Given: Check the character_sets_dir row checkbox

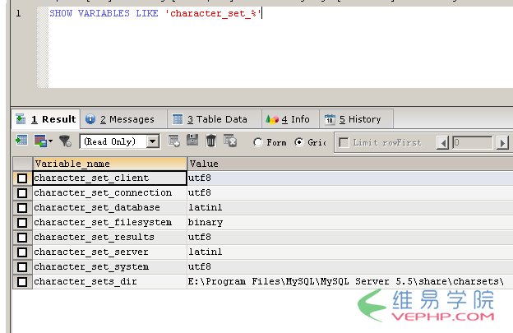Looking at the screenshot, I should pyautogui.click(x=22, y=282).
